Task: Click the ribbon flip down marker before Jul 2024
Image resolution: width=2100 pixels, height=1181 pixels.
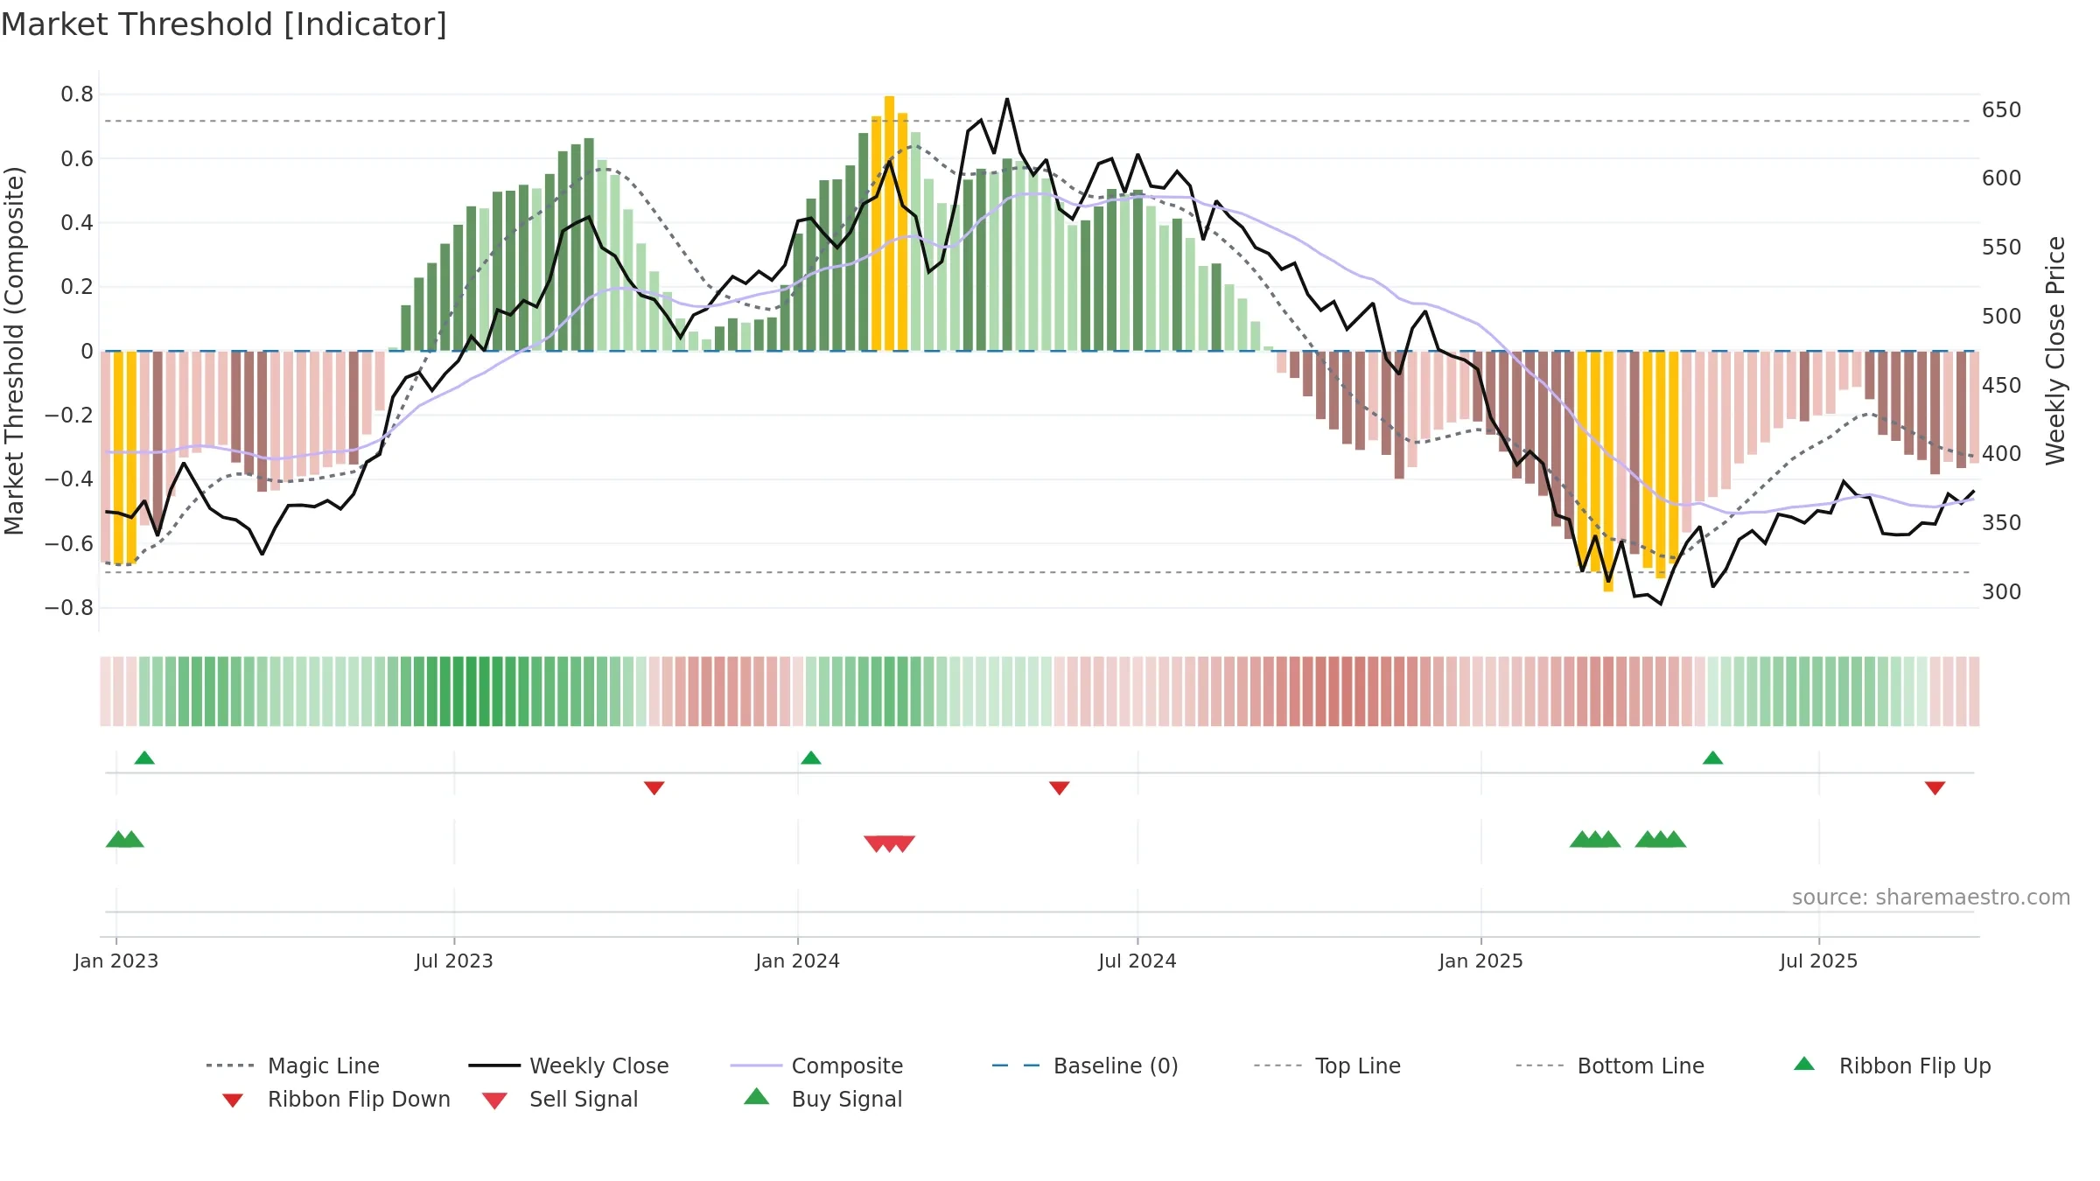Action: click(1060, 788)
